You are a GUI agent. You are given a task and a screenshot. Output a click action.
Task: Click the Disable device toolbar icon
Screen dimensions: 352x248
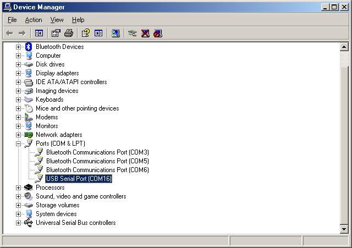pos(158,34)
